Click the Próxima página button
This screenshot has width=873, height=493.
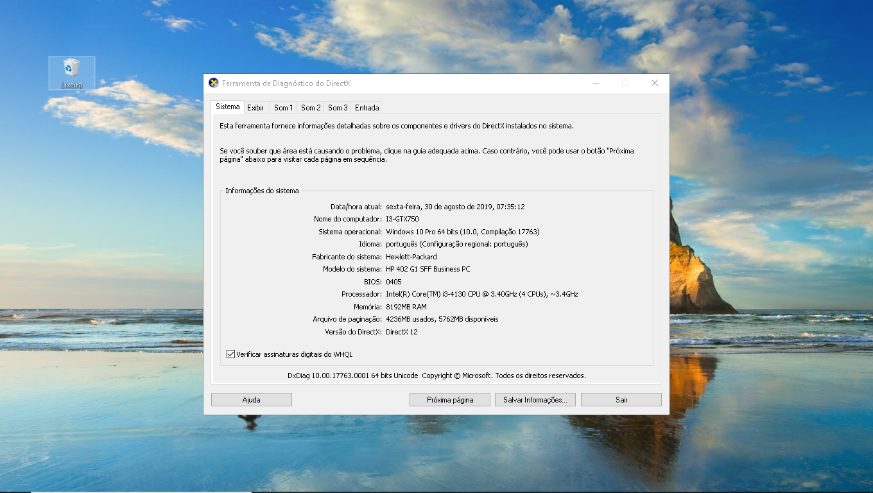point(450,399)
